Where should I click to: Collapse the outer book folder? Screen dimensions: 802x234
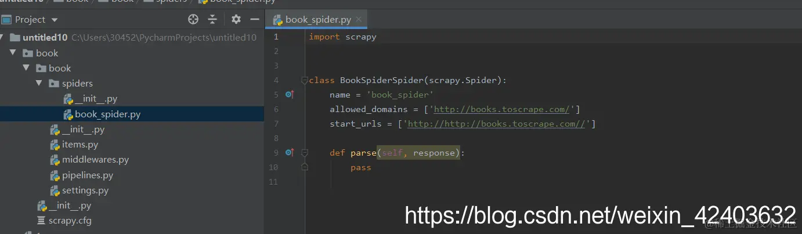pos(13,53)
